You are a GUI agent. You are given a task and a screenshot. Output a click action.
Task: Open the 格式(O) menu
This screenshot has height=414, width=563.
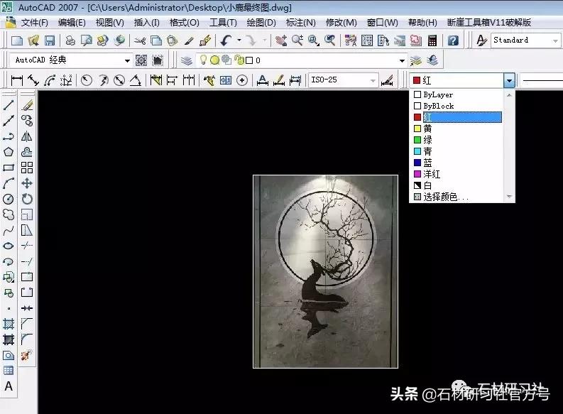[x=184, y=23]
